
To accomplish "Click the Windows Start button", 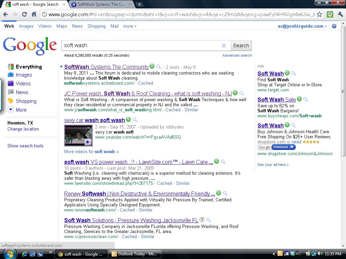I will [9, 253].
